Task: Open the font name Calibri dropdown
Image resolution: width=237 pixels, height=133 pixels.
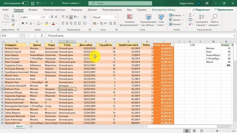Action: pos(41,17)
